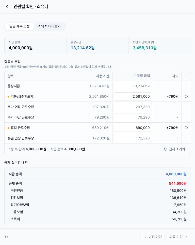Click the +790원 difference value

(172, 128)
